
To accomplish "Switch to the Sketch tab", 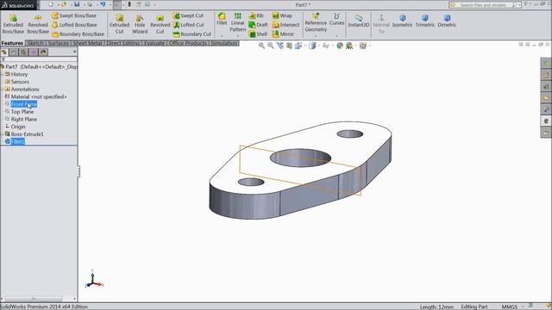I will (35, 43).
